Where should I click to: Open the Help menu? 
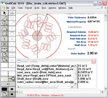(71, 8)
